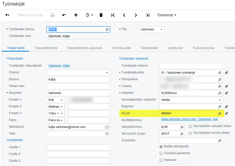Switch to Työsuhdehistoria tab
The height and width of the screenshot is (166, 235).
coord(46,48)
